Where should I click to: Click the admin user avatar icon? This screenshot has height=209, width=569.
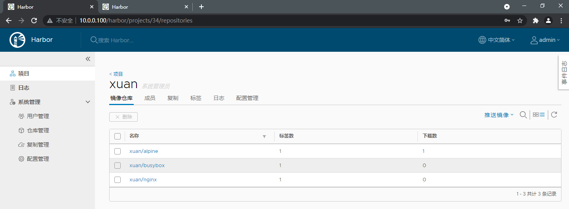click(534, 40)
